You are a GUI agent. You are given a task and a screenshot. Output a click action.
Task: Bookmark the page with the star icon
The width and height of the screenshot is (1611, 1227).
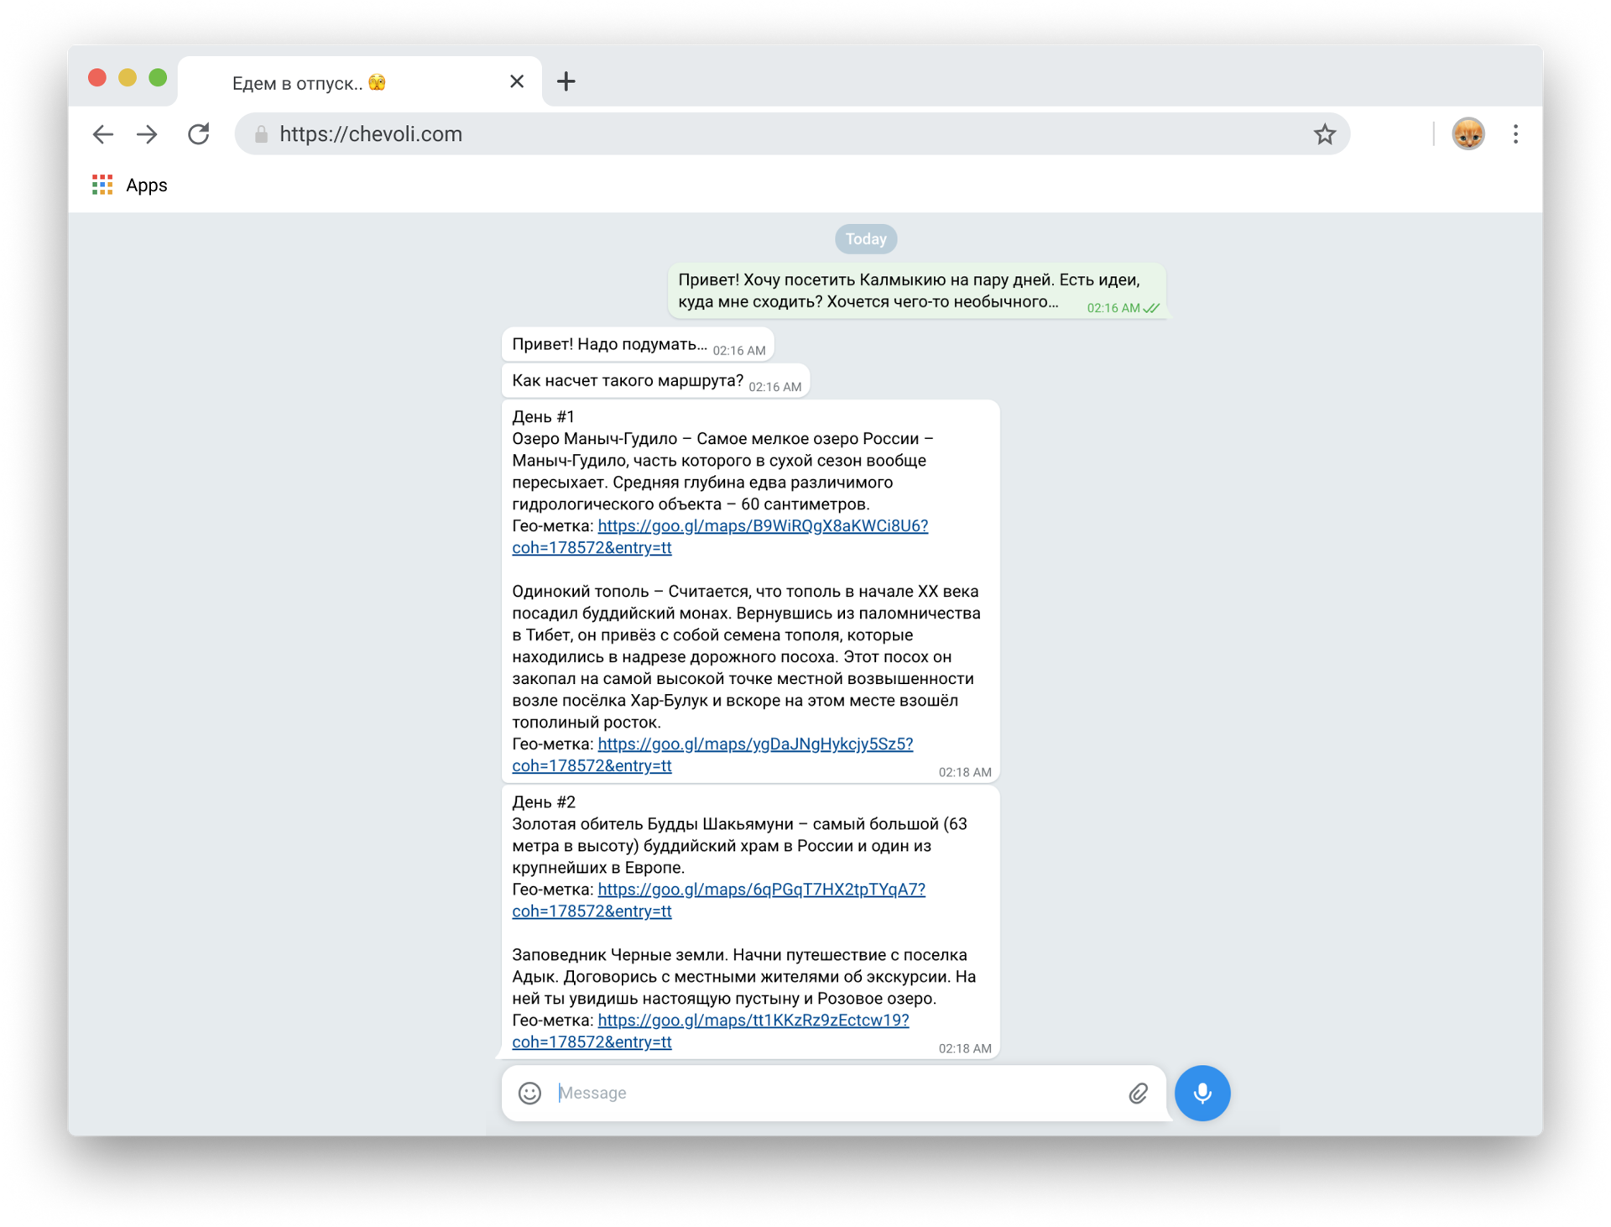point(1324,134)
